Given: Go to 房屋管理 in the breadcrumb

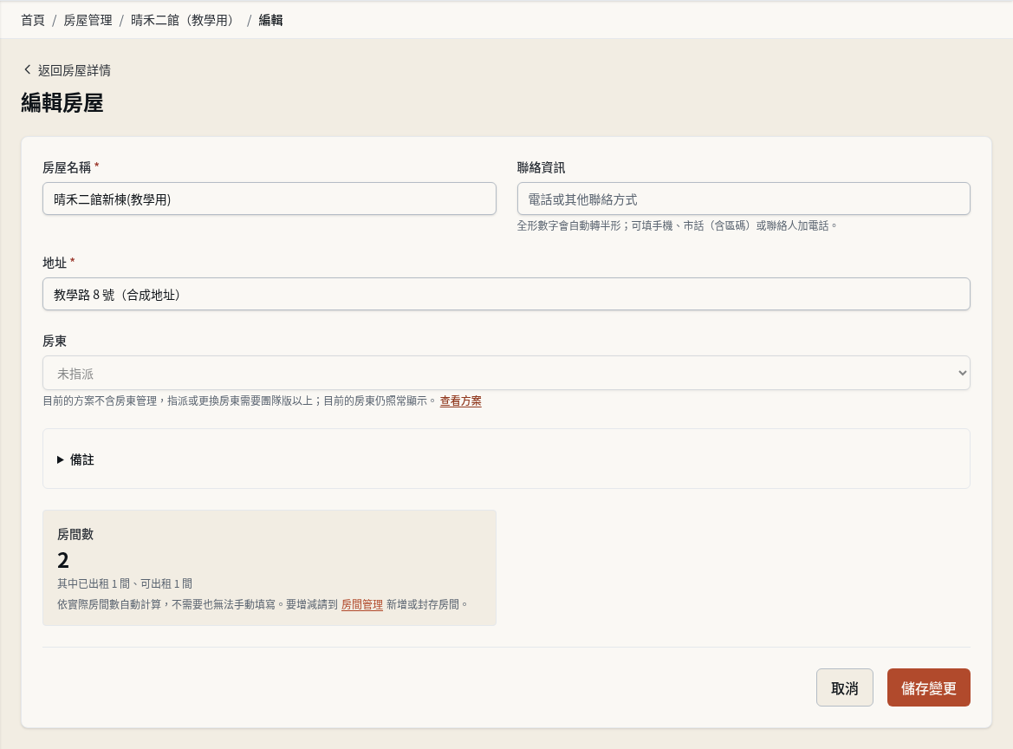Looking at the screenshot, I should pyautogui.click(x=88, y=20).
